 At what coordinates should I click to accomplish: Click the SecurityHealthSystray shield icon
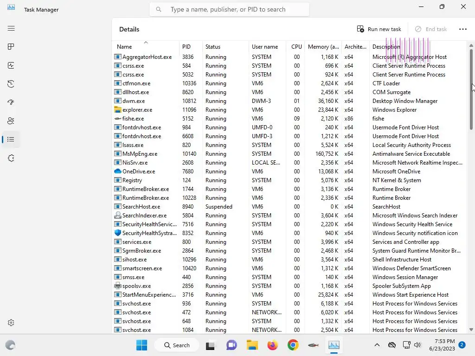(117, 233)
